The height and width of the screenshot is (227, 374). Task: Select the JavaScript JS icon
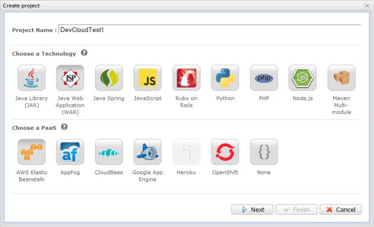click(148, 78)
